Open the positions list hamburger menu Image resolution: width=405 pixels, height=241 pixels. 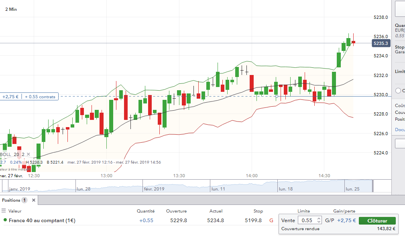click(4, 211)
